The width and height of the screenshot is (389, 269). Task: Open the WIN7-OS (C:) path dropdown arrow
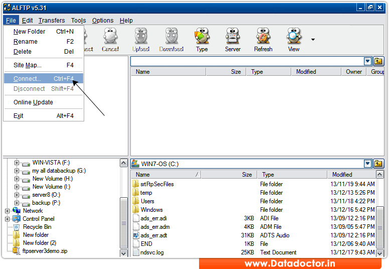tap(367, 164)
